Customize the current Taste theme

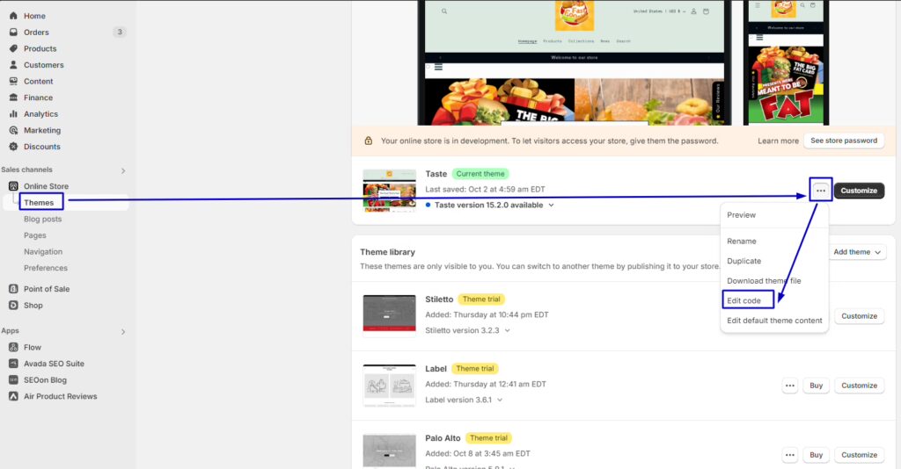[x=859, y=191]
